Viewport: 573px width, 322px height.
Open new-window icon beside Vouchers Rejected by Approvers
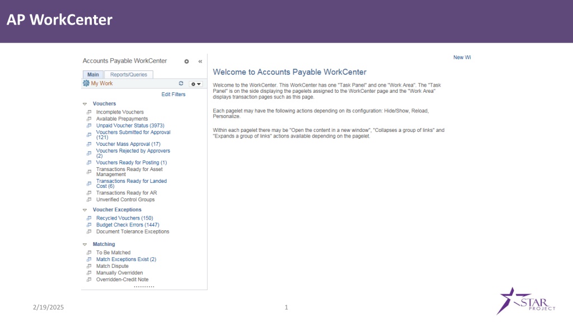click(x=89, y=153)
